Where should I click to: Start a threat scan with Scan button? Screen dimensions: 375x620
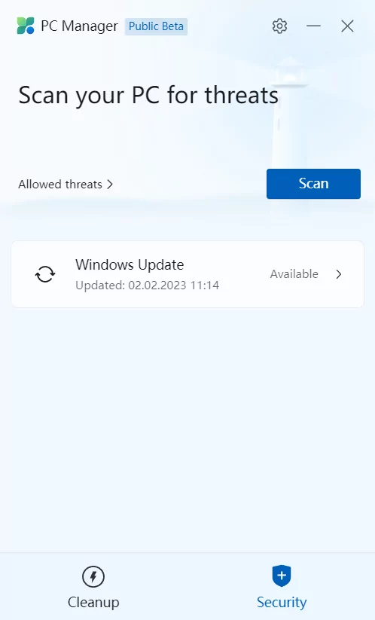pyautogui.click(x=313, y=184)
